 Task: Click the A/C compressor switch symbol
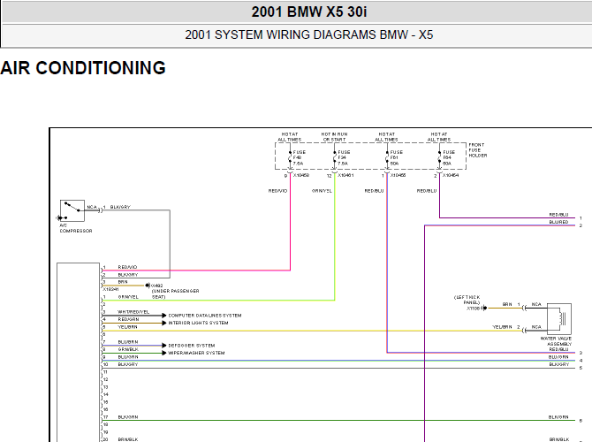point(72,210)
